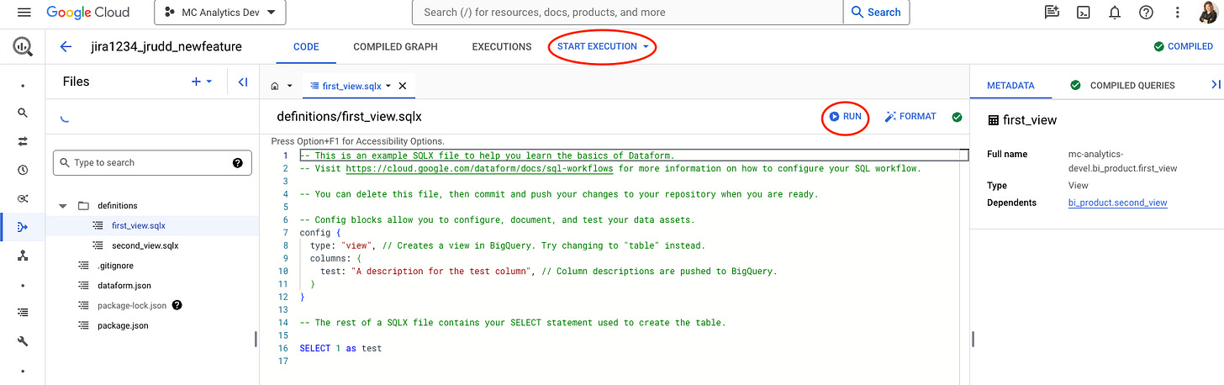Viewport: 1224px width, 385px height.
Task: Open the first_view.sqlx tab dropdown arrow
Action: [388, 86]
